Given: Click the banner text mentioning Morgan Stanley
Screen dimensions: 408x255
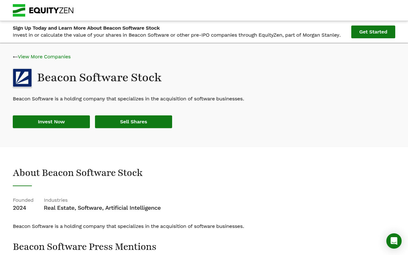Looking at the screenshot, I should (x=177, y=35).
